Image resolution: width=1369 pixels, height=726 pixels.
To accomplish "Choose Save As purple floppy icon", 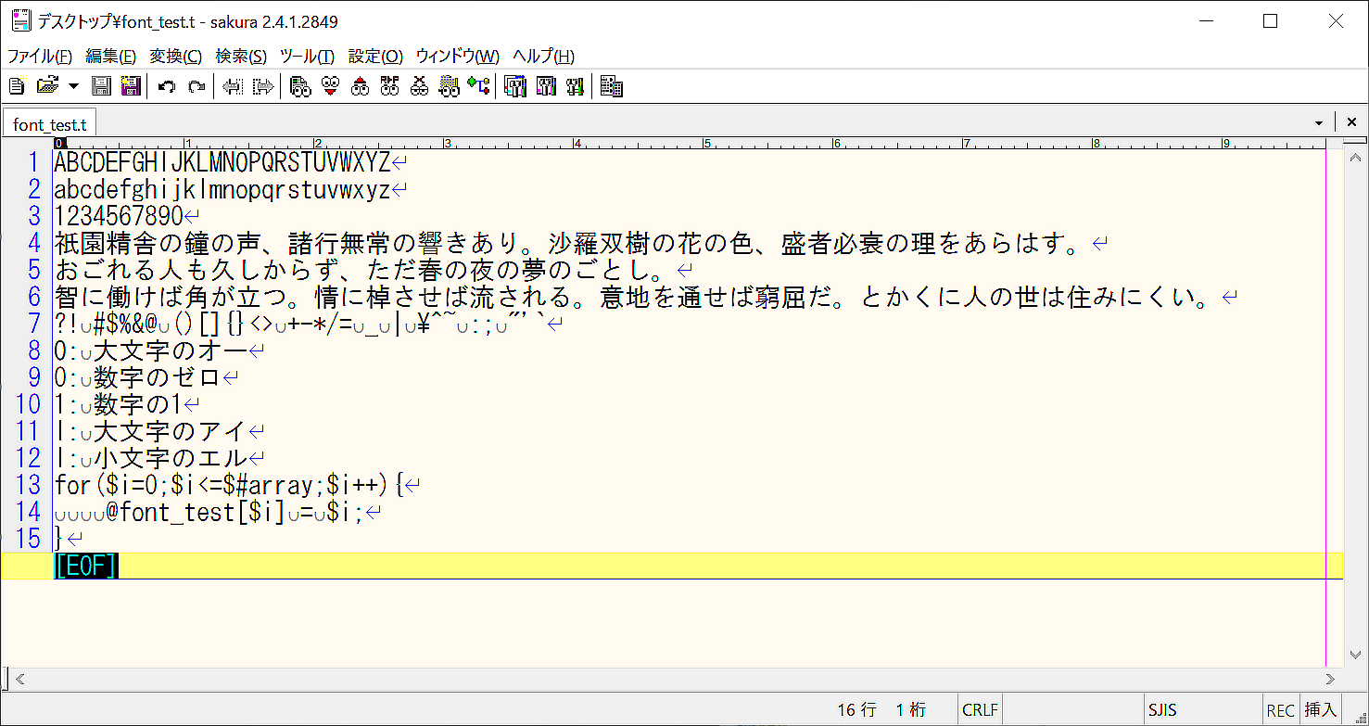I will pyautogui.click(x=131, y=87).
